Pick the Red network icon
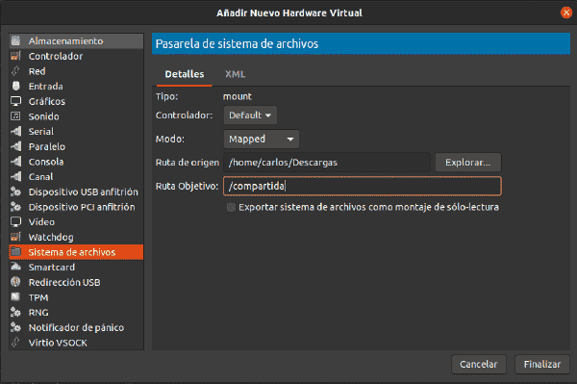 point(15,70)
